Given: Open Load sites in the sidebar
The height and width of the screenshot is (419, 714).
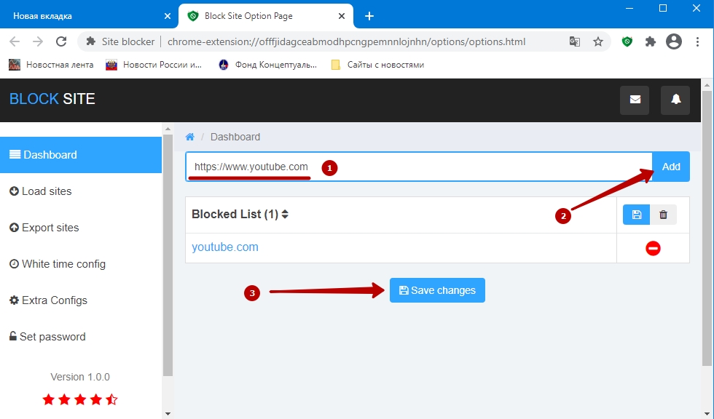Looking at the screenshot, I should click(x=47, y=191).
